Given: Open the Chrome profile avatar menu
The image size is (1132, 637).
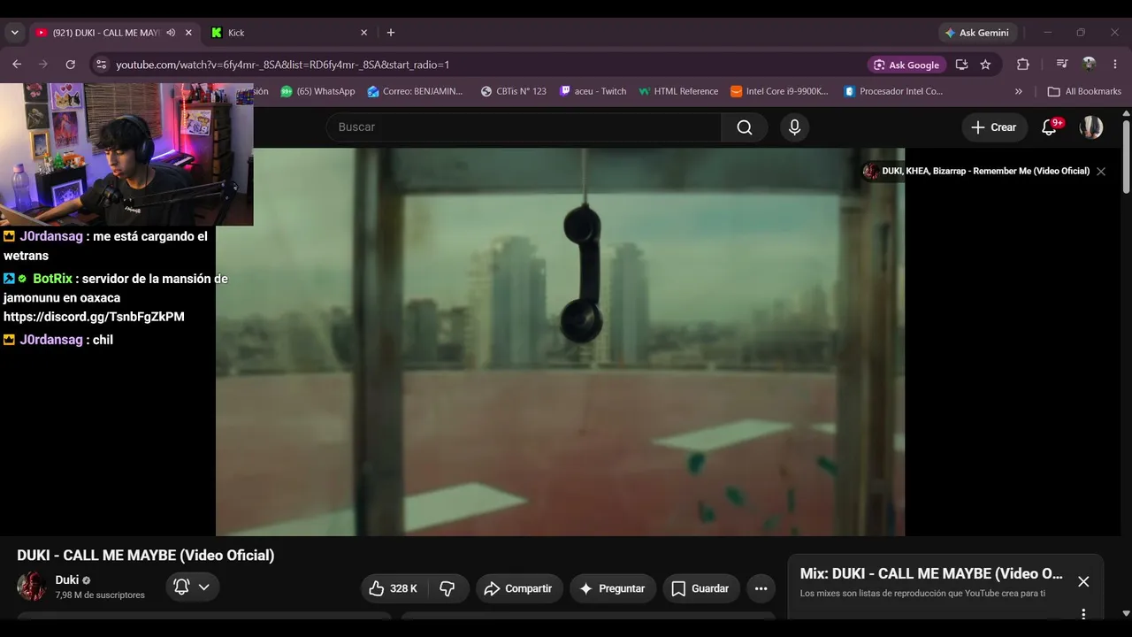Looking at the screenshot, I should click(x=1089, y=65).
